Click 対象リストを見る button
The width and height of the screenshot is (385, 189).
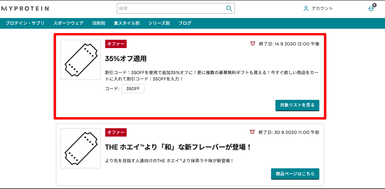[297, 105]
